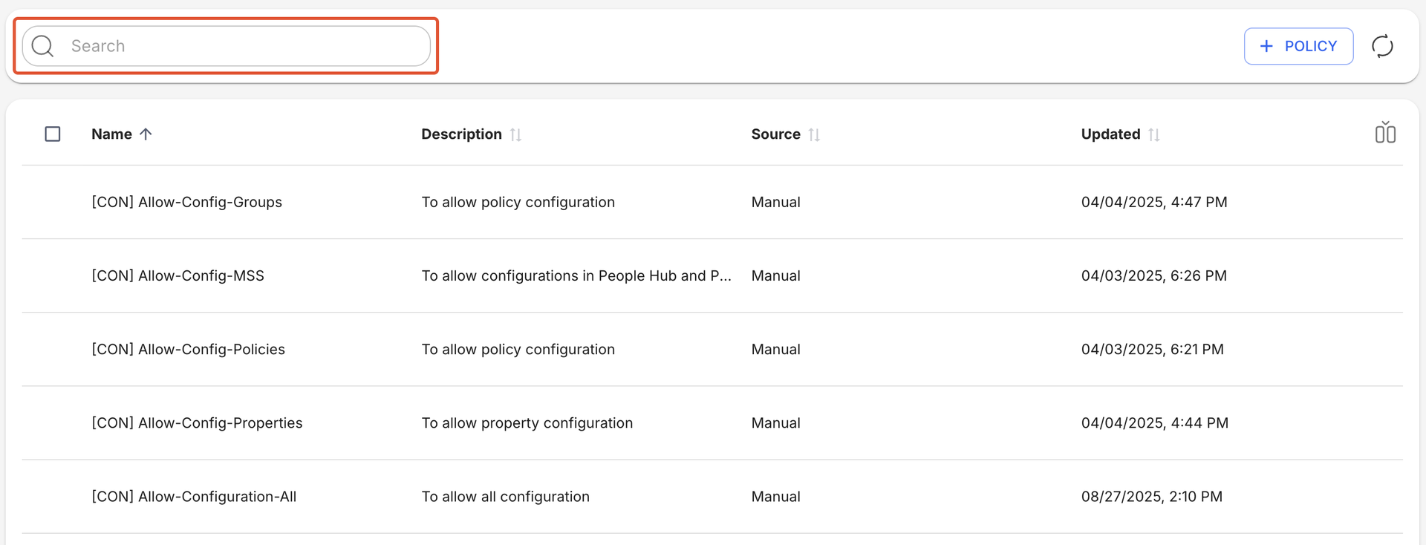Click the Name ascending sort arrow
The width and height of the screenshot is (1426, 545).
(146, 134)
